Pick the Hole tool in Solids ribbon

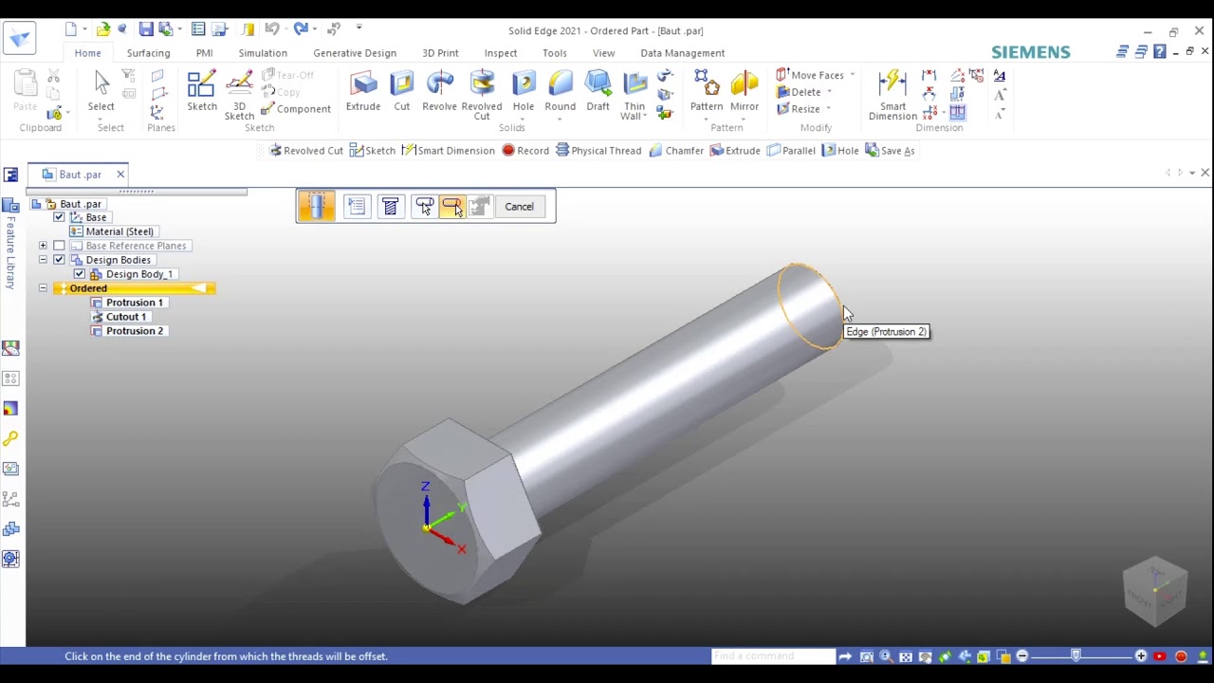[x=523, y=91]
